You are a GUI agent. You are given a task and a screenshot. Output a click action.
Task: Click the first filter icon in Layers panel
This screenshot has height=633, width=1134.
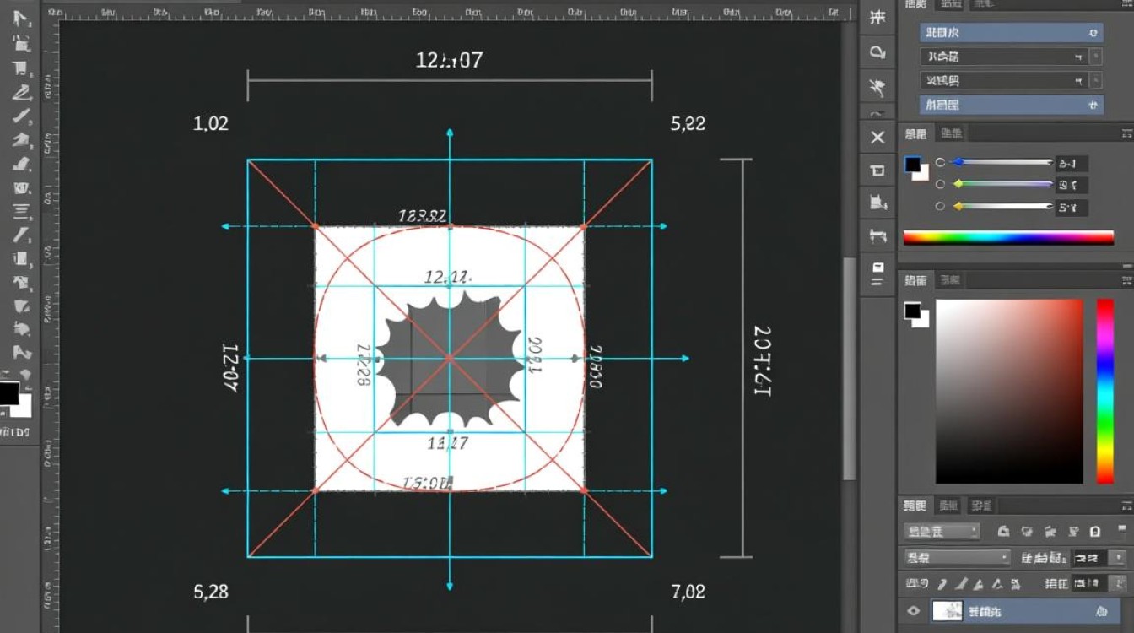pos(1003,532)
